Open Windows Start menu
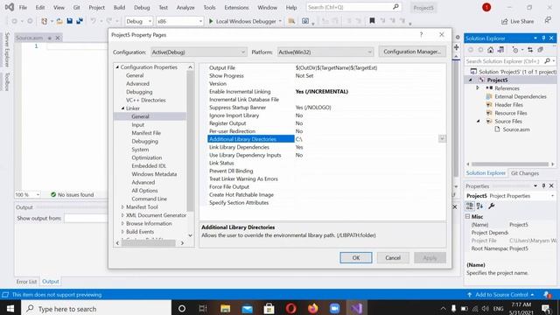The image size is (560, 315). pyautogui.click(x=10, y=308)
